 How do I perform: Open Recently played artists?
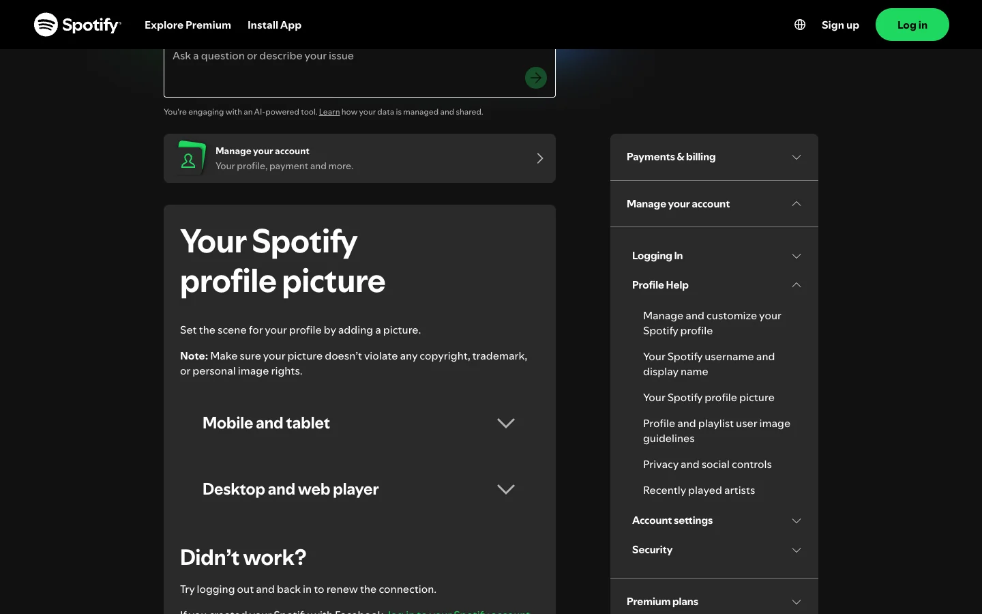point(699,491)
